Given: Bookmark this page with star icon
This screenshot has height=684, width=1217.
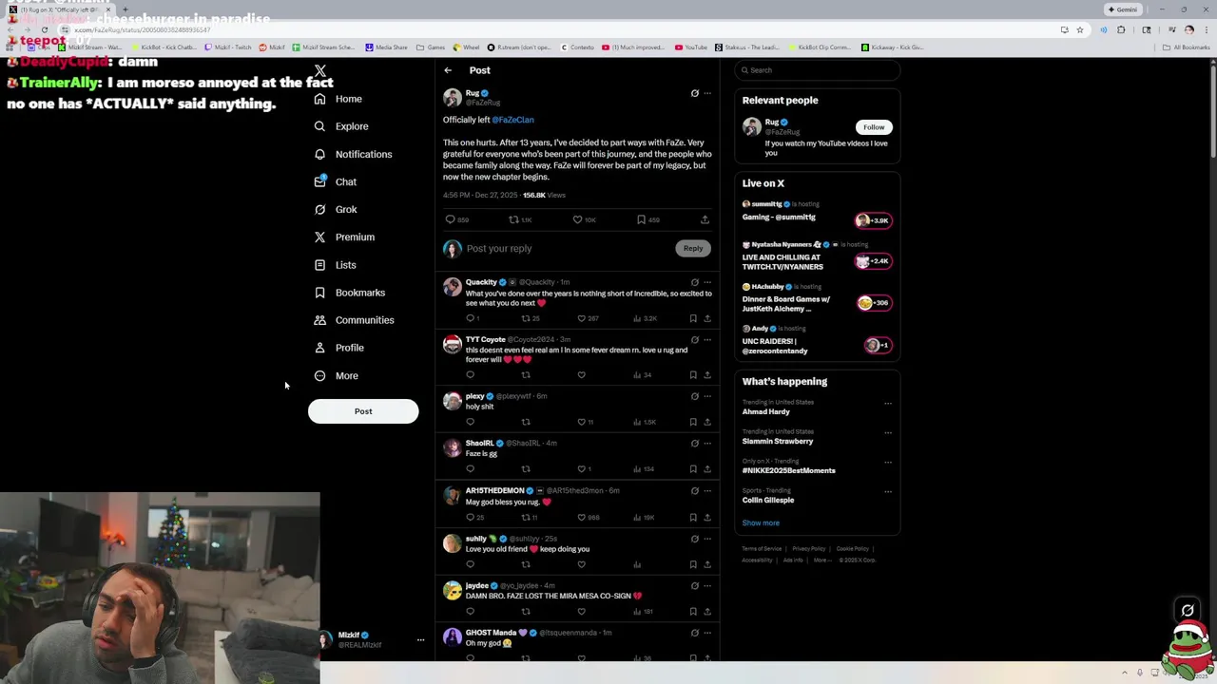Looking at the screenshot, I should (1080, 29).
